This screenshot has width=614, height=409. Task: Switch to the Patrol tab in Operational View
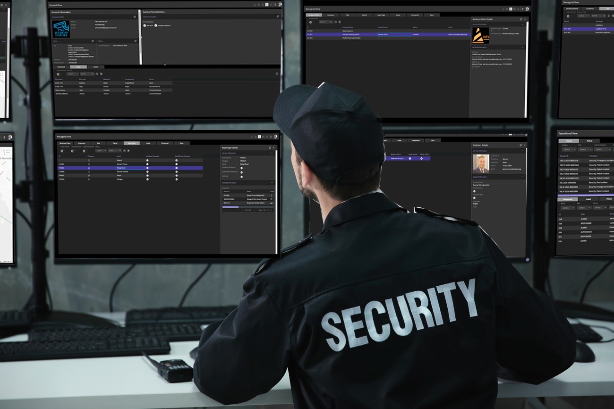point(589,141)
